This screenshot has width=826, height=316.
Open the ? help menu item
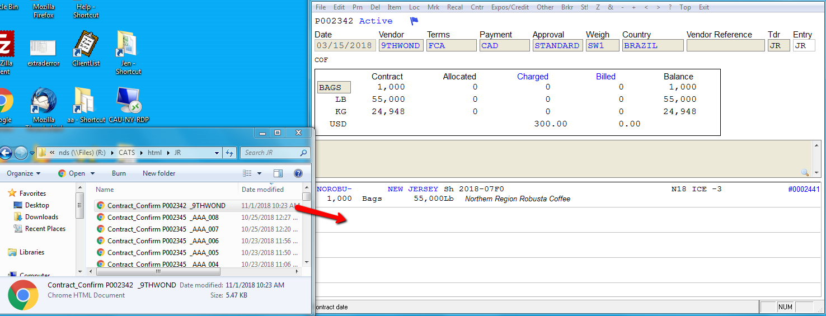pos(670,7)
